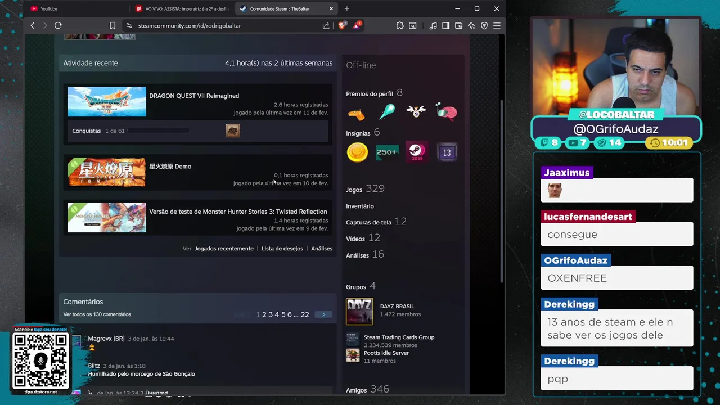
Task: Click the gold coin badge
Action: pos(357,152)
